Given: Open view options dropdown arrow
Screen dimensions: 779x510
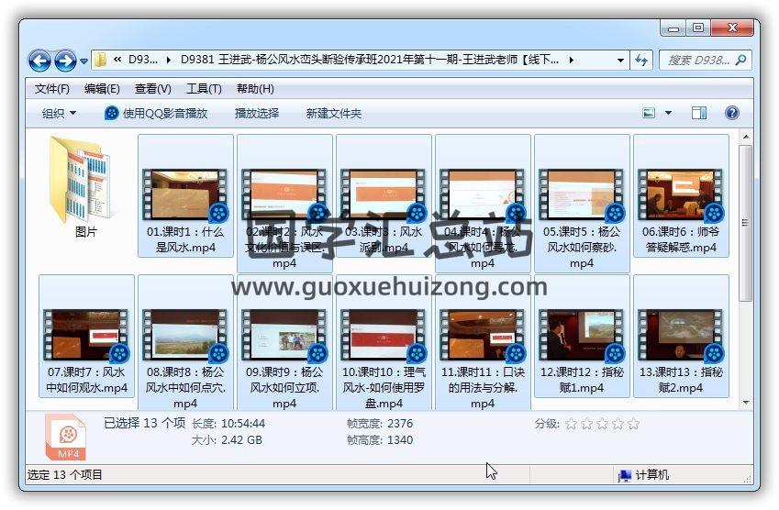Looking at the screenshot, I should [x=669, y=113].
